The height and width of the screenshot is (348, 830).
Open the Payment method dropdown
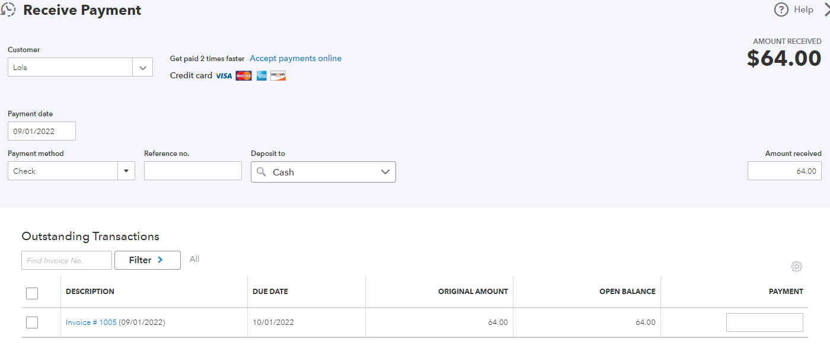coord(126,171)
